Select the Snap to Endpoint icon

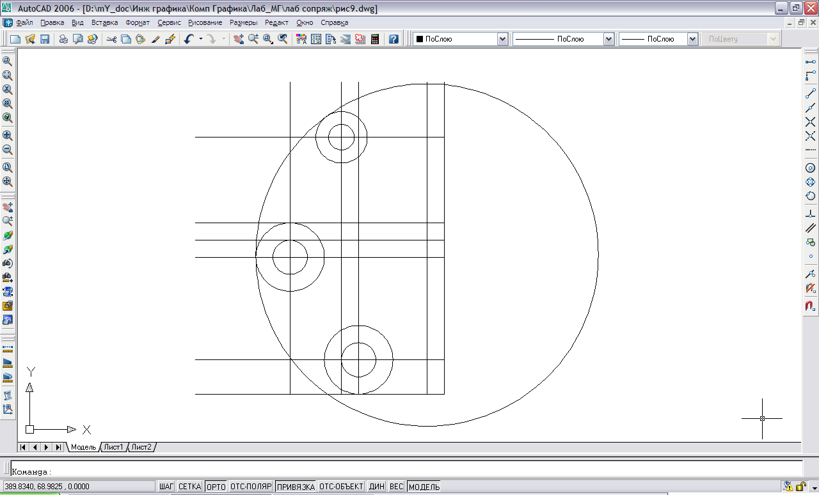click(810, 93)
